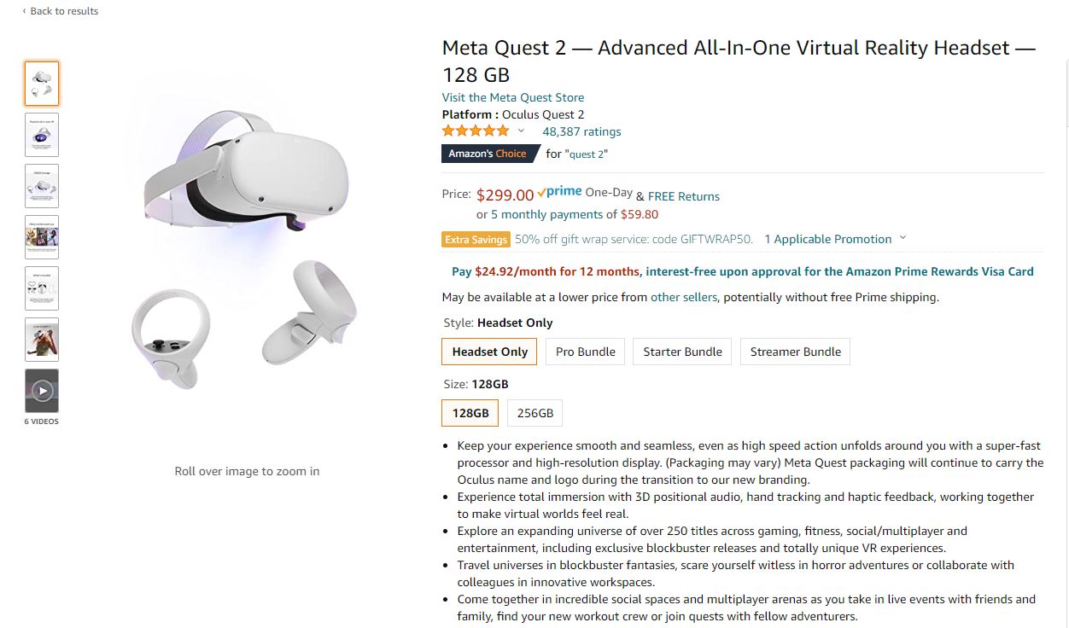Image resolution: width=1069 pixels, height=628 pixels.
Task: Play the product video thumbnail
Action: click(x=42, y=391)
